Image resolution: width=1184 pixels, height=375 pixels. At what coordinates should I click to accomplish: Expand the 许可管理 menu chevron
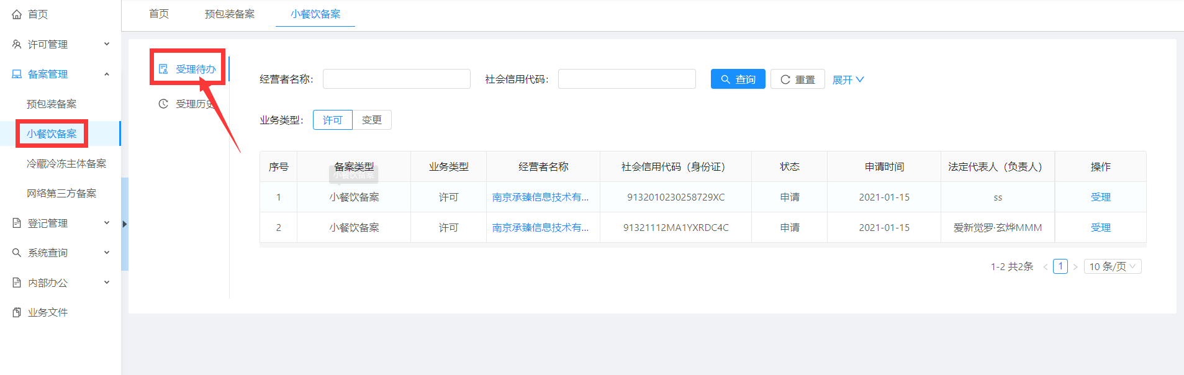[107, 44]
